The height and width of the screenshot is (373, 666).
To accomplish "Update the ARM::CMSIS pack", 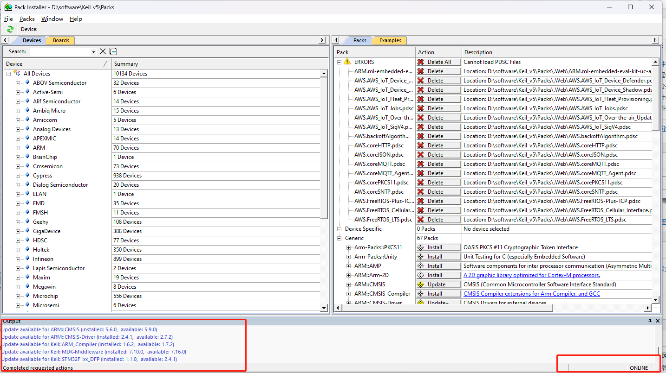I will (x=438, y=284).
